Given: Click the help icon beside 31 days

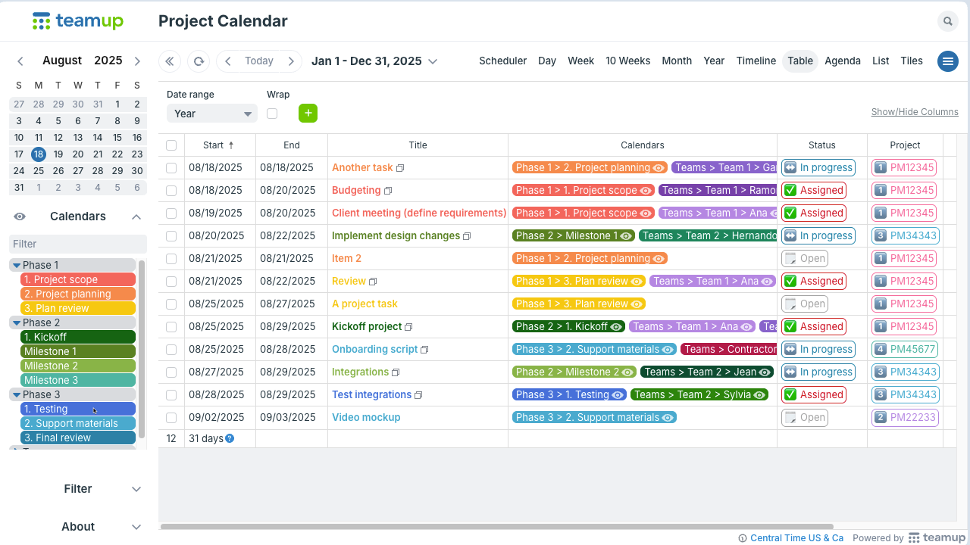Looking at the screenshot, I should pos(230,438).
